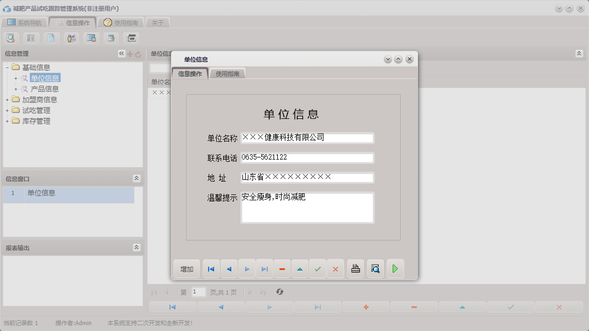Screen dimensions: 589x331
Task: Print the 单位信息 record using the printer icon
Action: (x=355, y=268)
